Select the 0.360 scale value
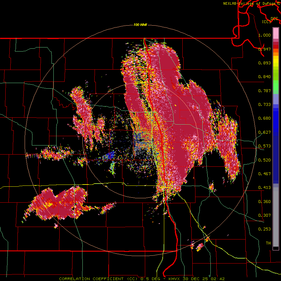281x281 pixels. (x=264, y=202)
